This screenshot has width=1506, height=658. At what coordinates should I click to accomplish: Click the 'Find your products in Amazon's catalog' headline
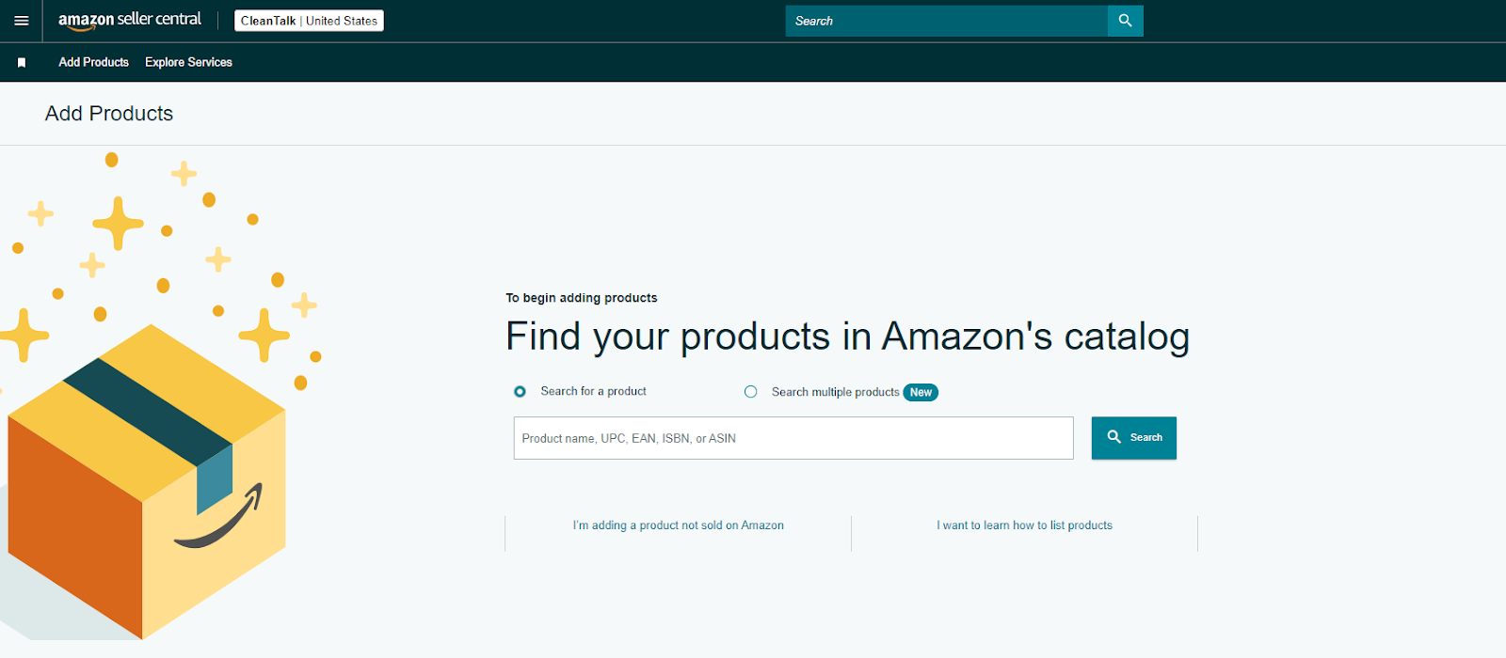[x=847, y=337]
